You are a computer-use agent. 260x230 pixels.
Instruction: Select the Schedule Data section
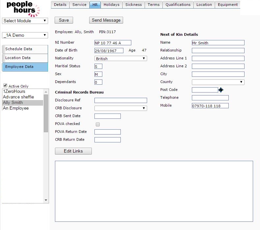click(x=25, y=49)
